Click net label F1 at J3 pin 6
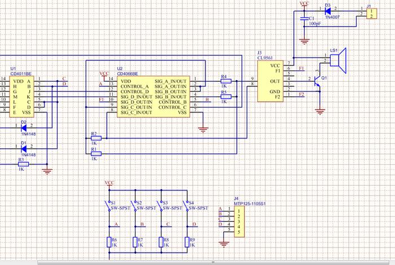 click(x=301, y=68)
